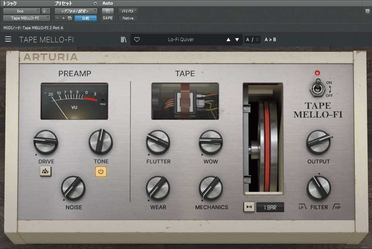Screen dimensions: 372x249
Task: Click the TAPE MELLO-FI title text
Action: click(x=47, y=40)
